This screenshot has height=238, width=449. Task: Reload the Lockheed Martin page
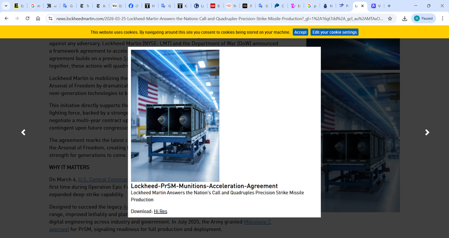point(27,19)
